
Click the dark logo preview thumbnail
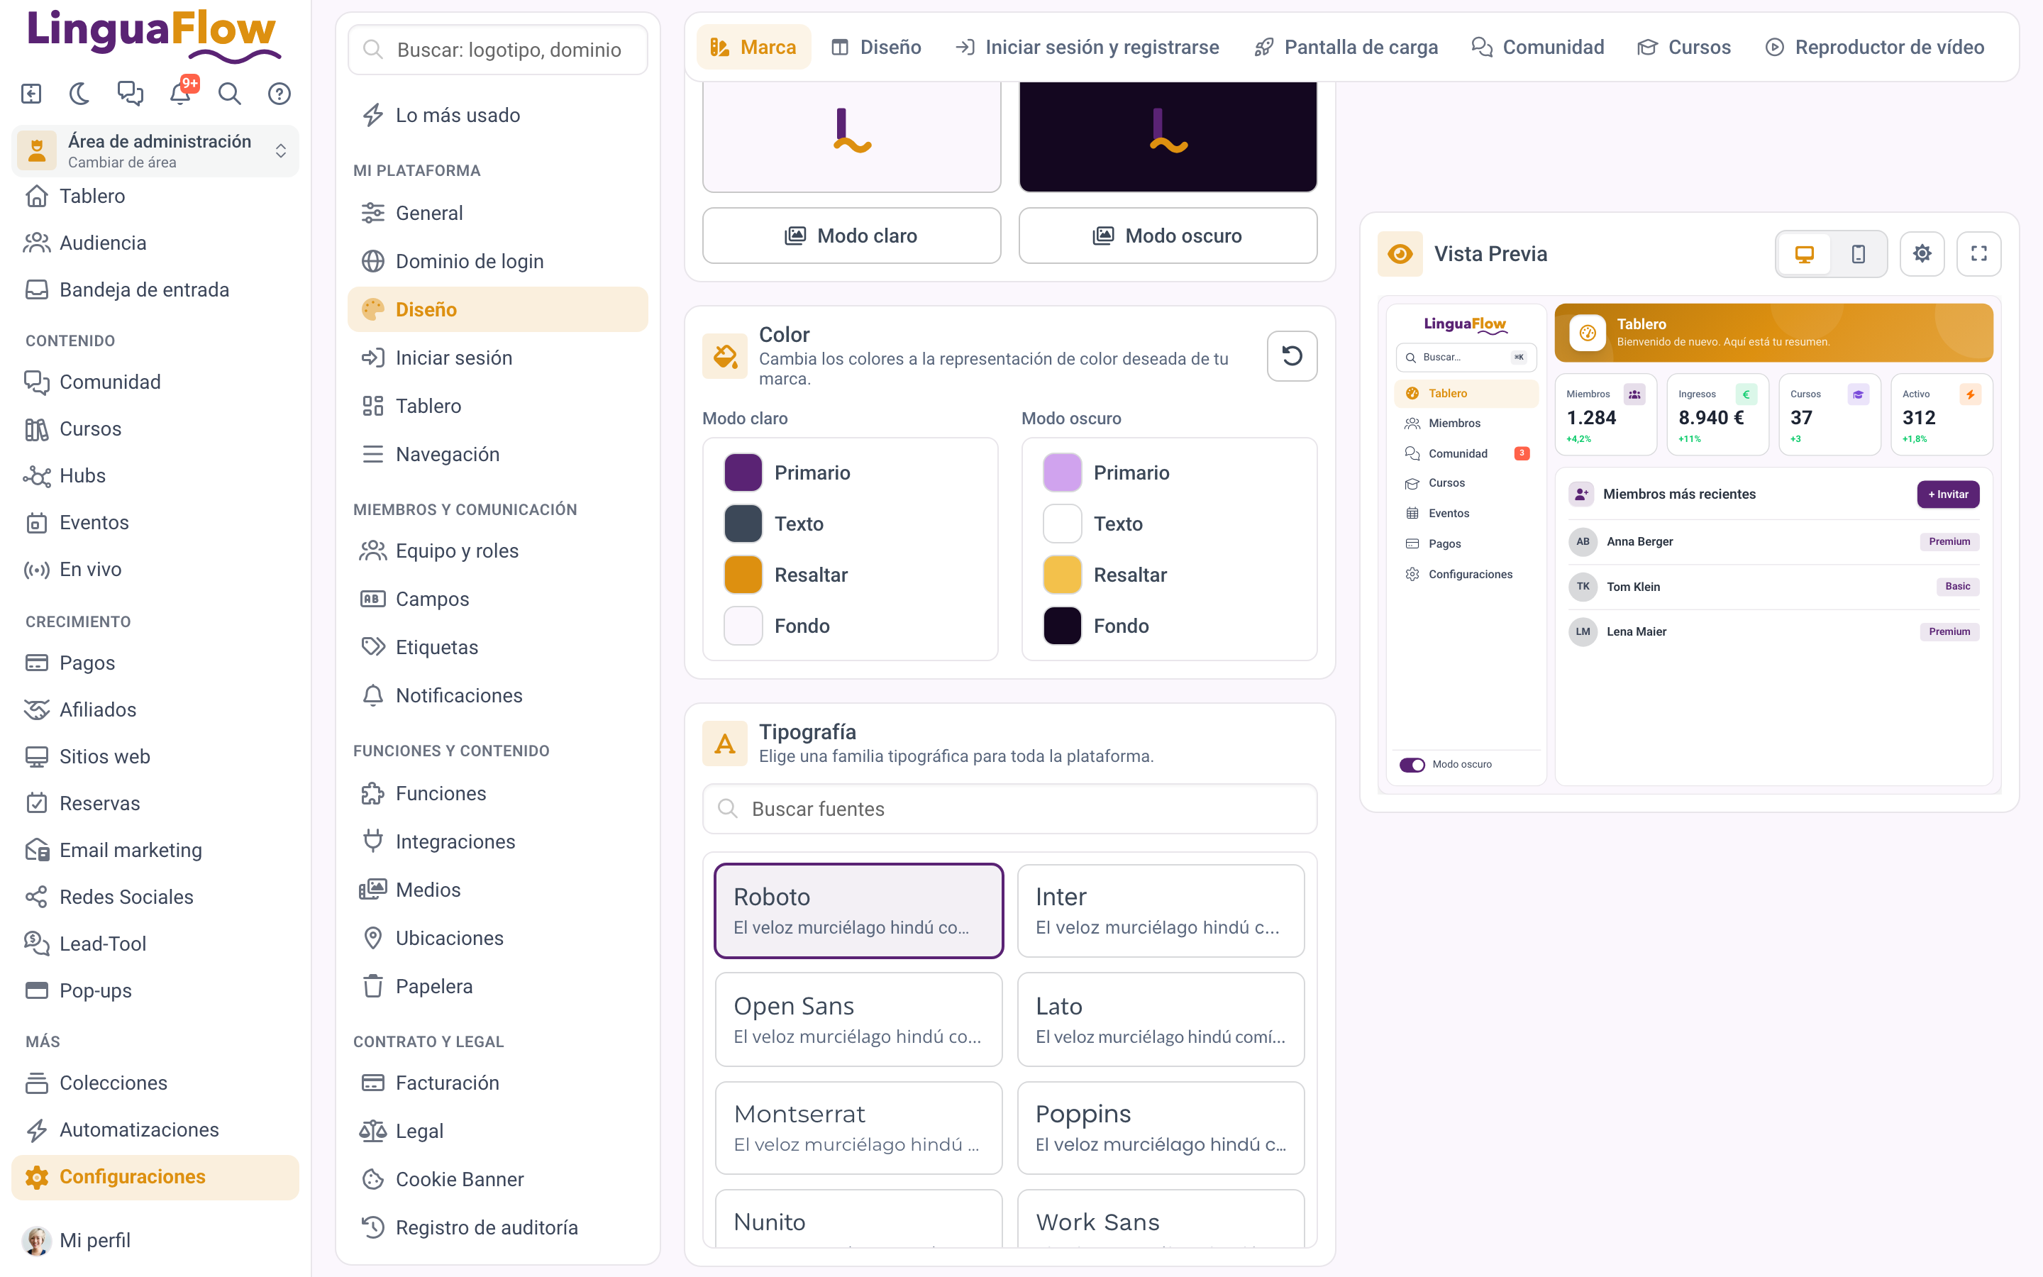[1168, 137]
